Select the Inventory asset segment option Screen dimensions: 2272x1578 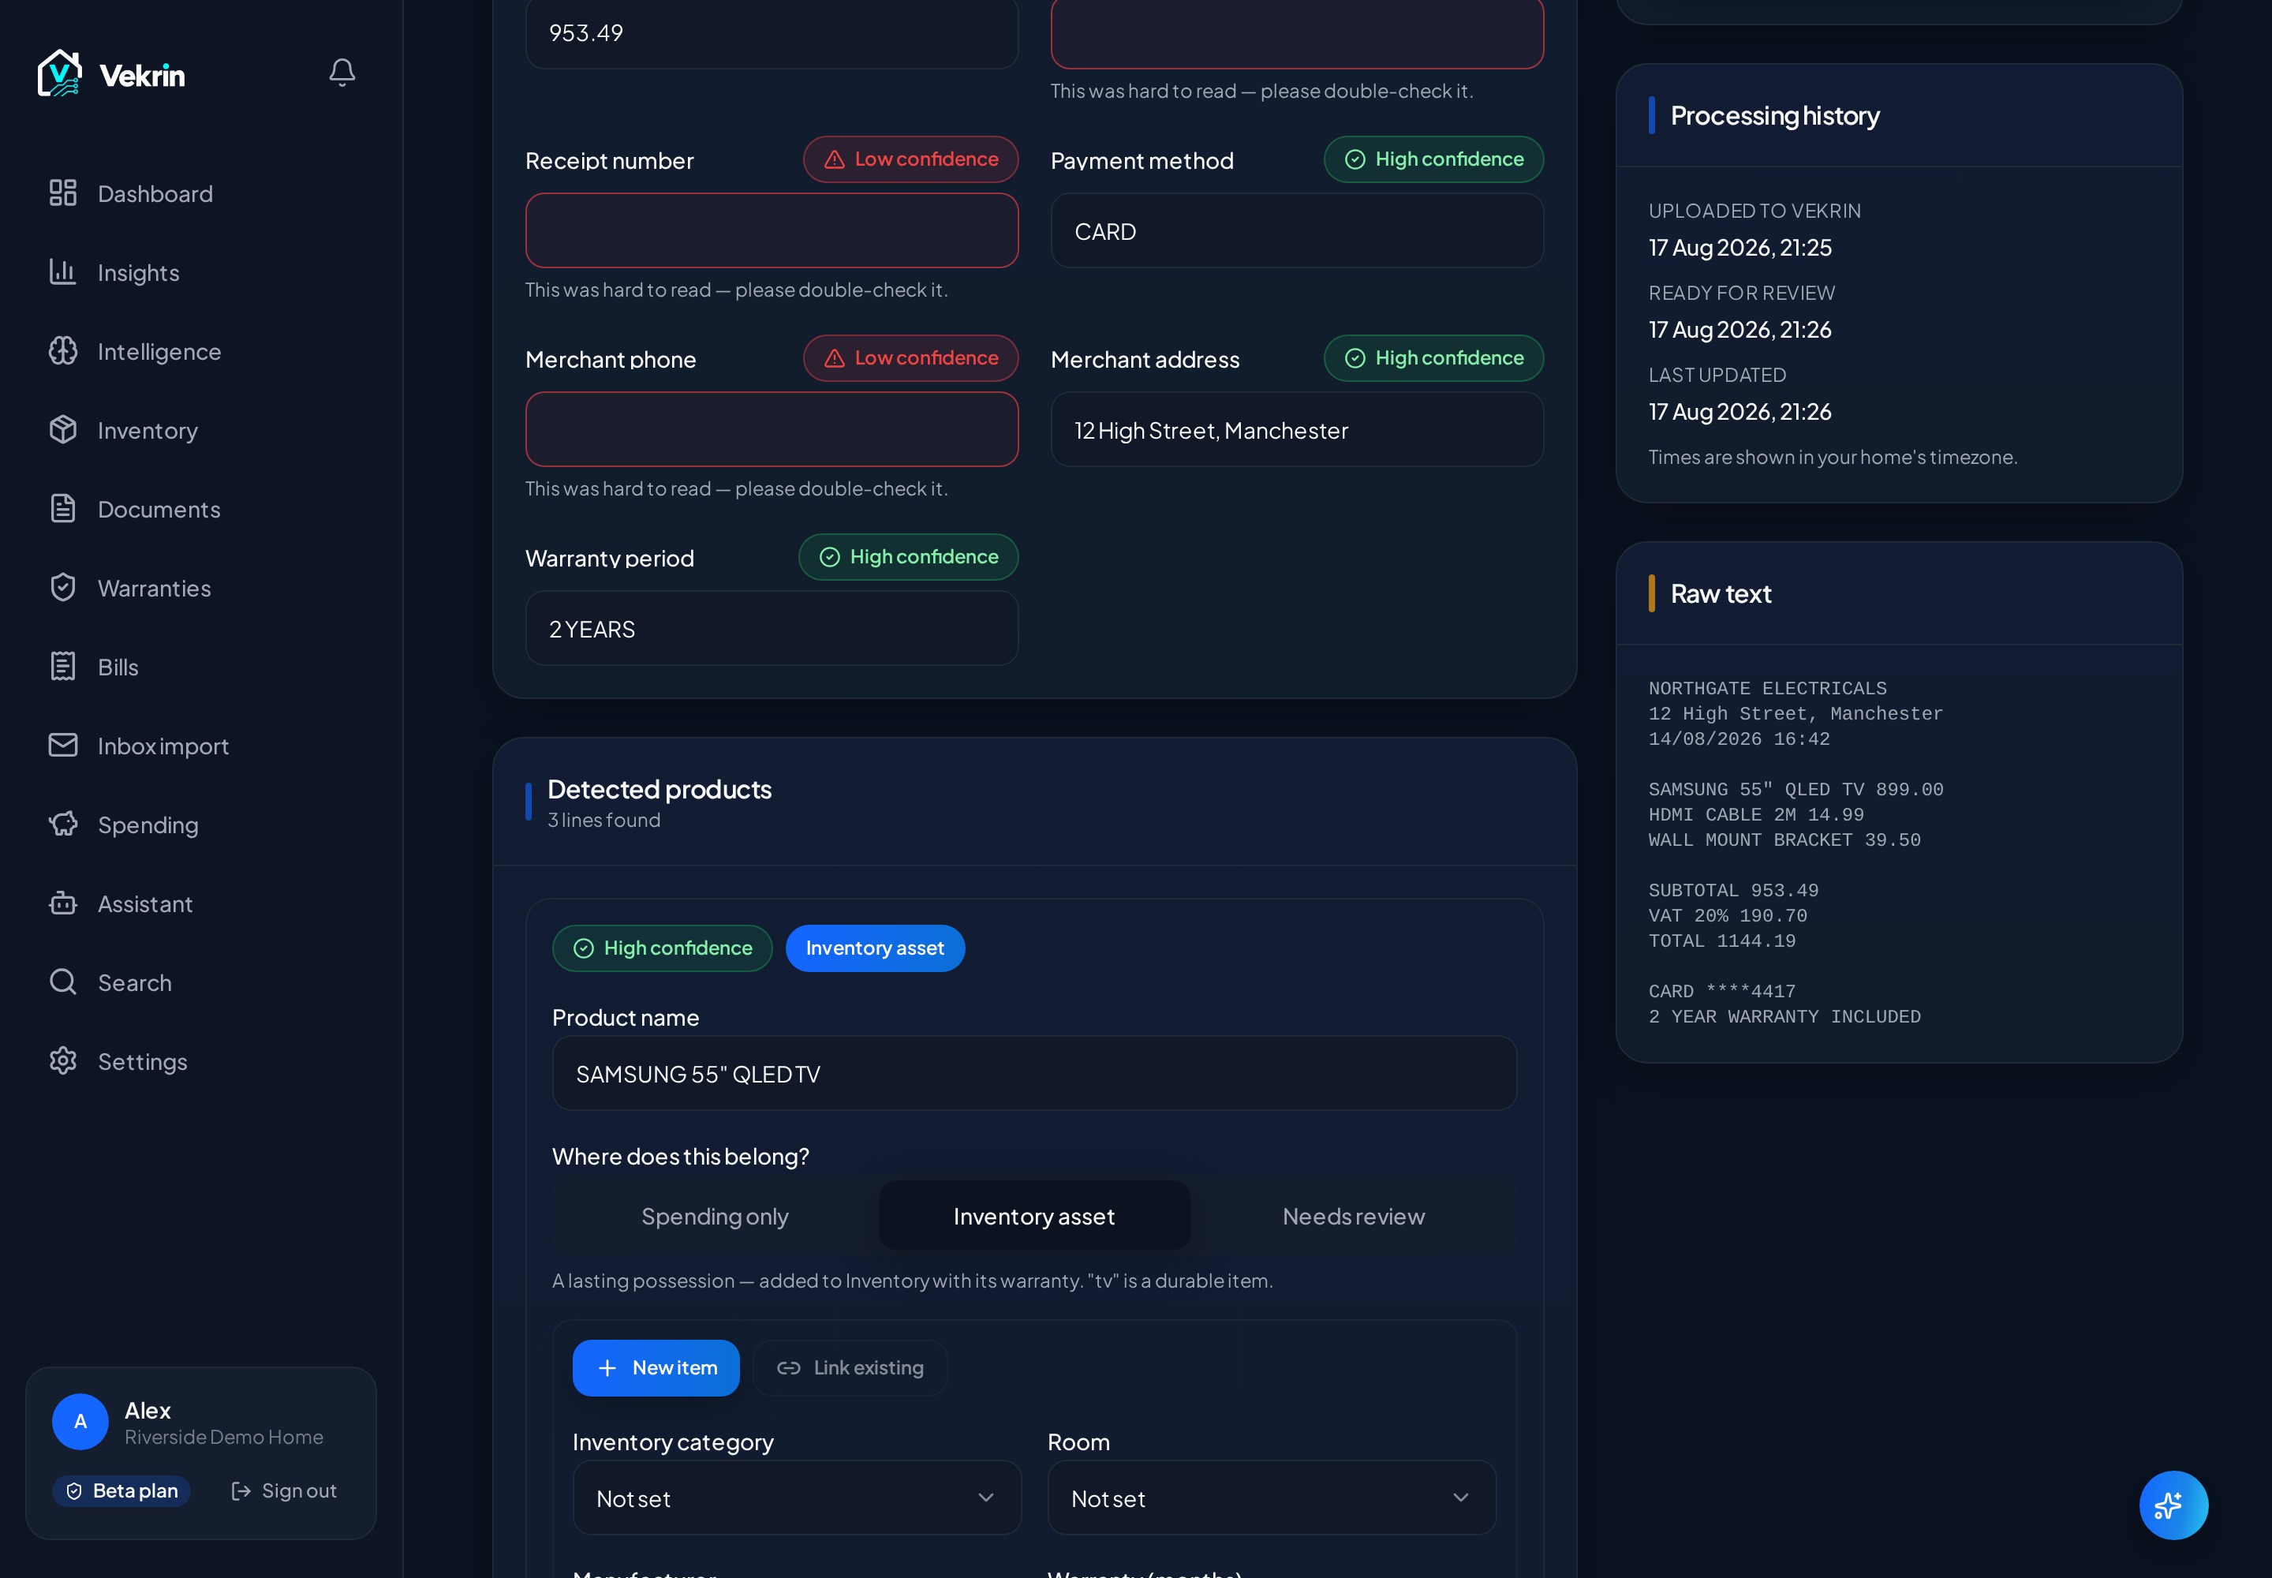pyautogui.click(x=1034, y=1216)
